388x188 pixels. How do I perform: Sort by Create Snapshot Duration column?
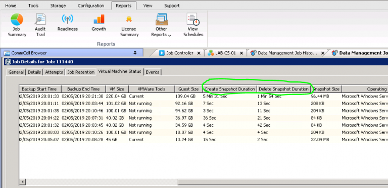[x=230, y=89]
